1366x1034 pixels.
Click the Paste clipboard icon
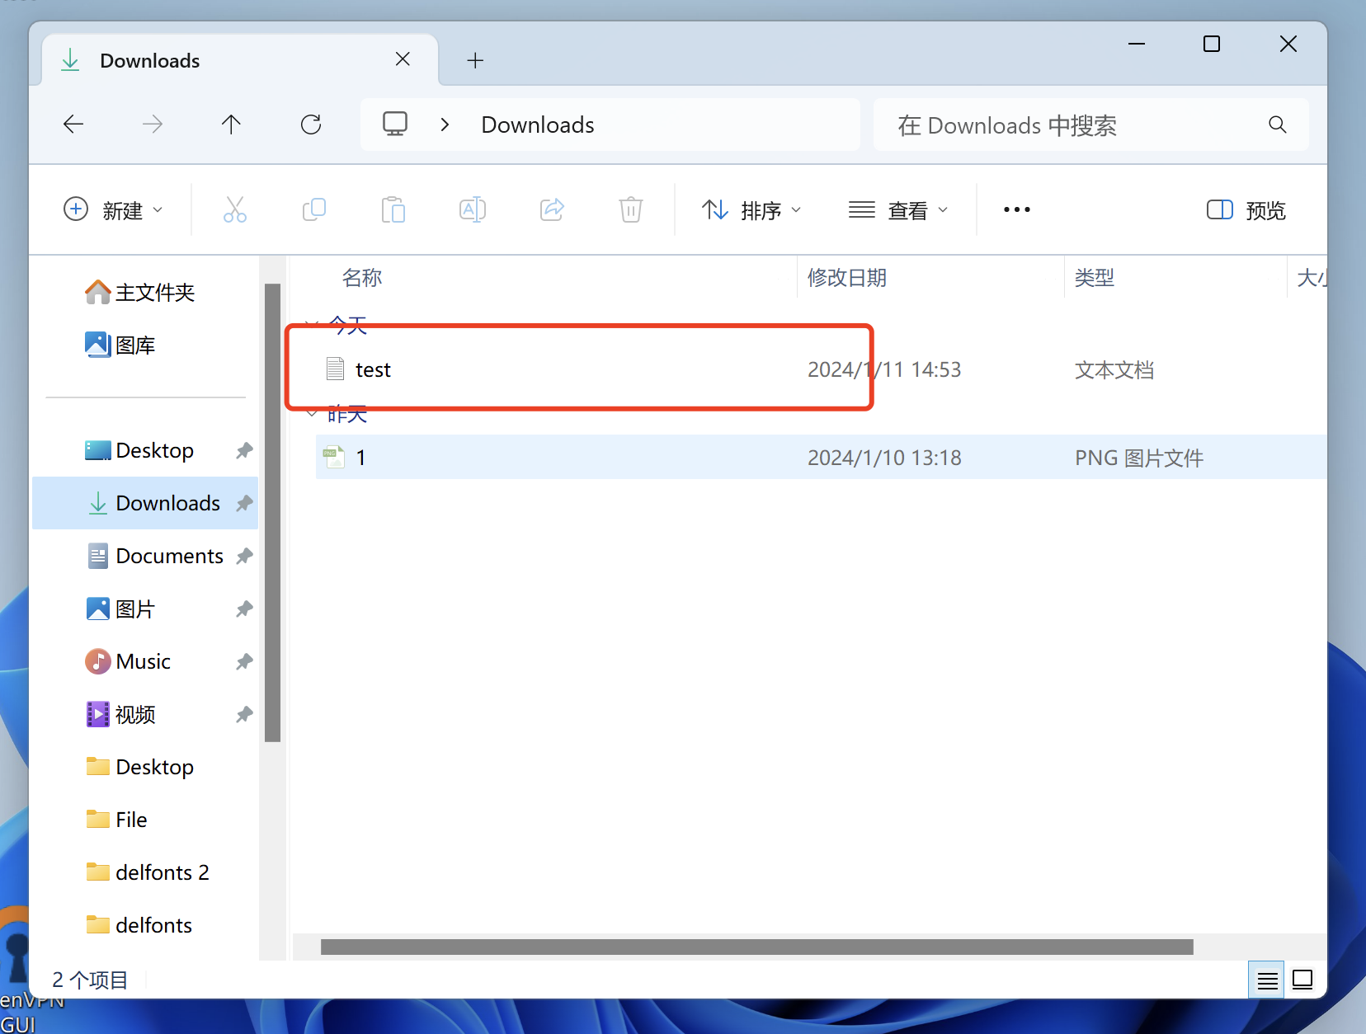tap(393, 209)
